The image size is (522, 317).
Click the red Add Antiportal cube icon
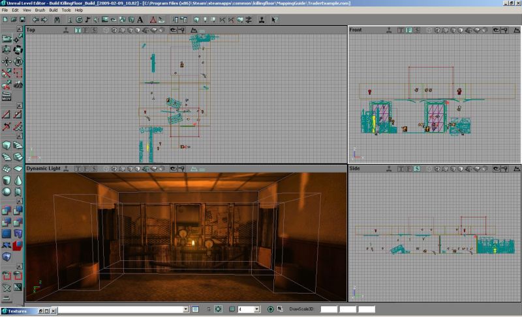(x=18, y=245)
